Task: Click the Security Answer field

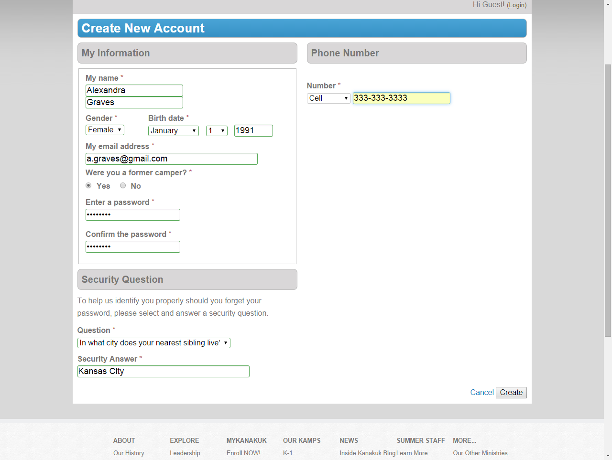Action: coord(163,372)
